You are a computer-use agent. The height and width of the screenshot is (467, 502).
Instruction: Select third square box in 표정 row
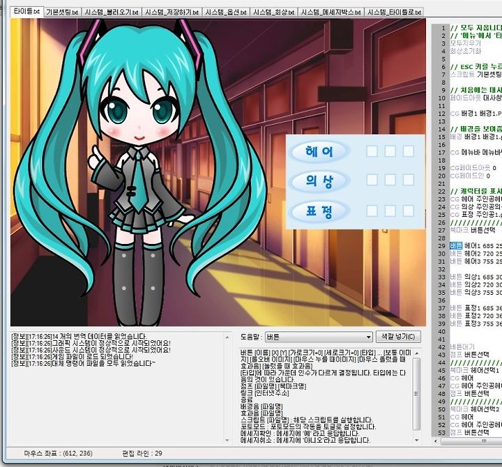click(x=408, y=211)
